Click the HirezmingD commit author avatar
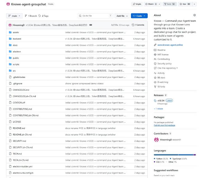203x178 pixels. coord(10,25)
